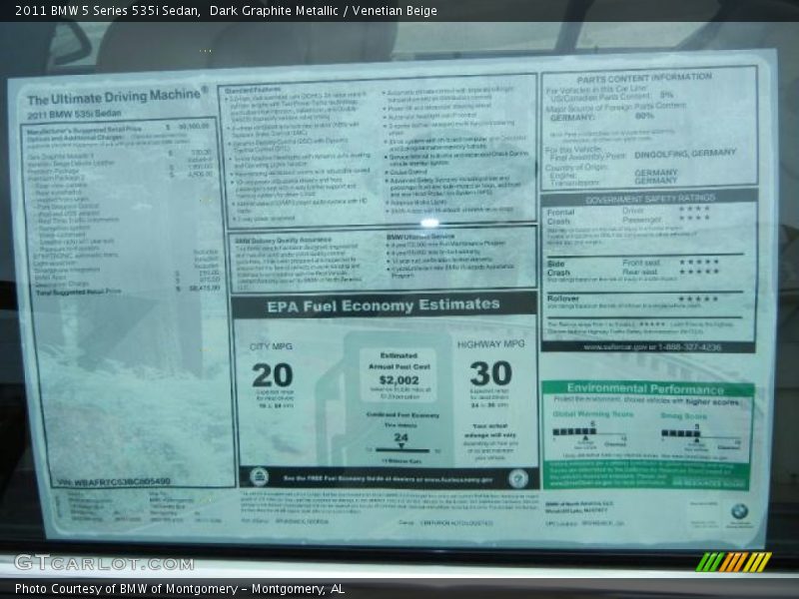Select the Frontal Crash Driver star rating
The width and height of the screenshot is (799, 599).
click(694, 209)
